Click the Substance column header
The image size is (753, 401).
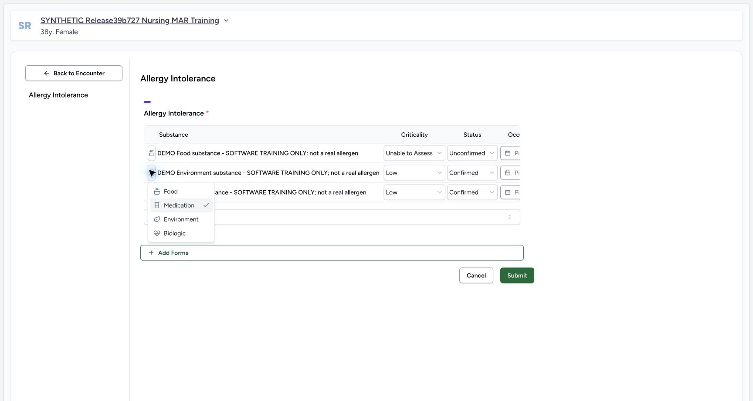coord(173,135)
